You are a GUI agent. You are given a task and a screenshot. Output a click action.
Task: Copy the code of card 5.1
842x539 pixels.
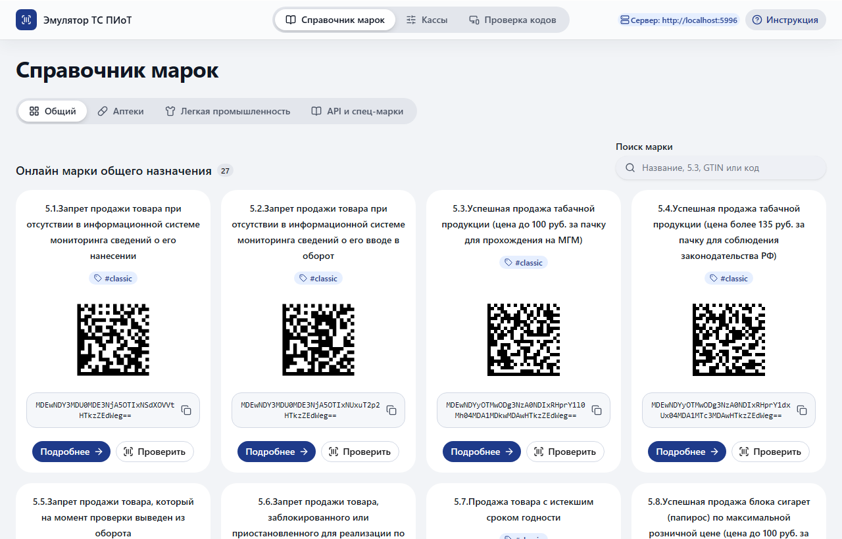(x=186, y=410)
